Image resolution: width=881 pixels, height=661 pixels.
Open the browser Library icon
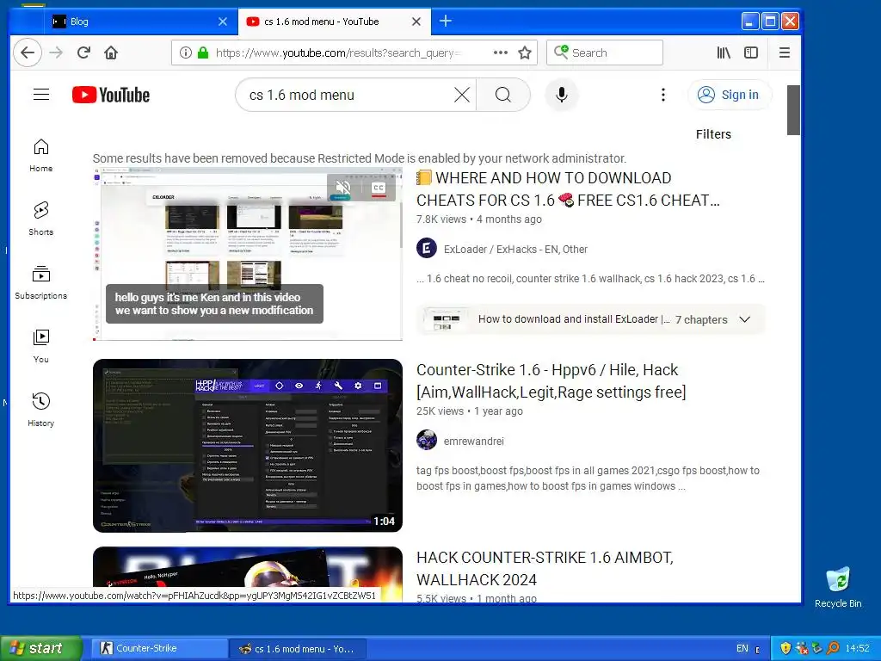click(x=724, y=53)
